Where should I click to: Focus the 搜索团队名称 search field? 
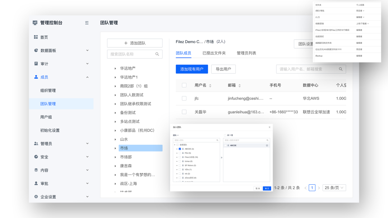(x=135, y=54)
